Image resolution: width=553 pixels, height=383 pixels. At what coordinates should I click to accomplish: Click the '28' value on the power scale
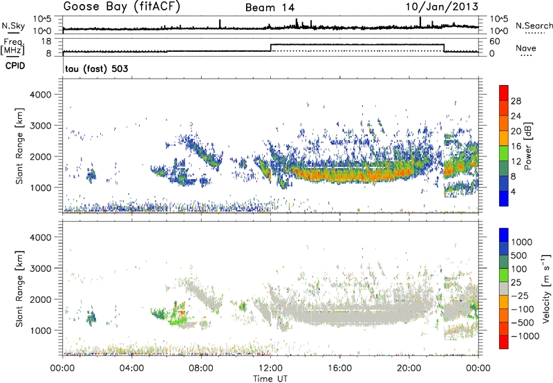tap(516, 101)
